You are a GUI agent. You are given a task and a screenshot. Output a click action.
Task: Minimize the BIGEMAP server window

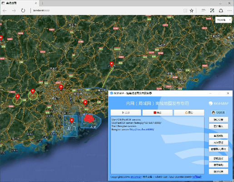pos(210,93)
